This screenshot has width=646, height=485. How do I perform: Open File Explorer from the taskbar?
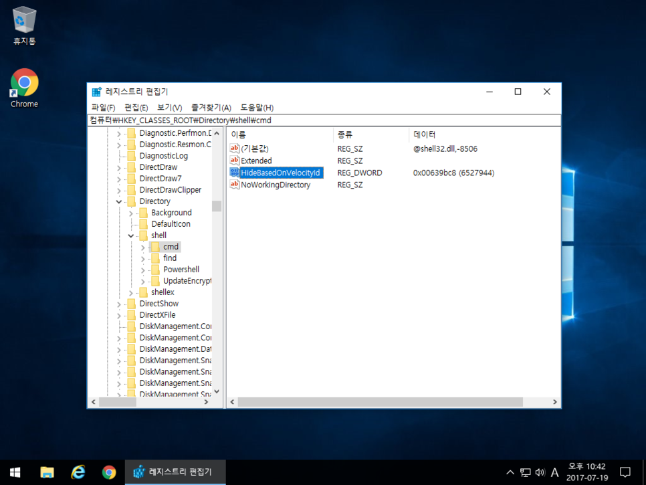click(x=47, y=472)
